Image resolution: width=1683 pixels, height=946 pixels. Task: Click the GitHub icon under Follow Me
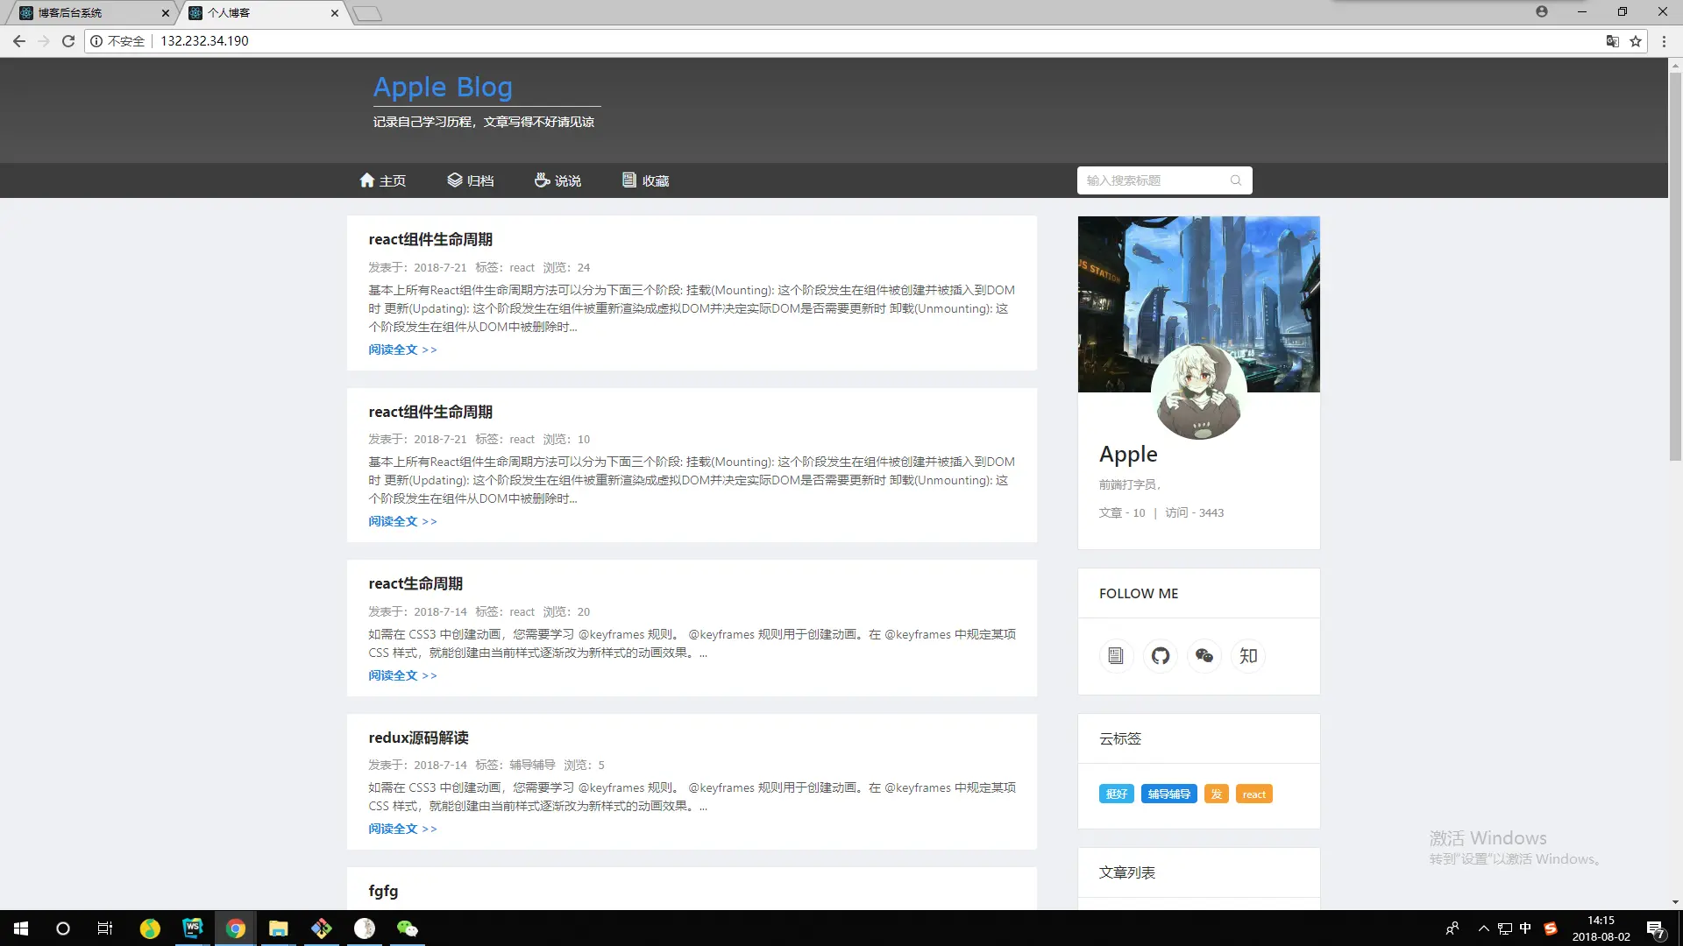coord(1160,656)
